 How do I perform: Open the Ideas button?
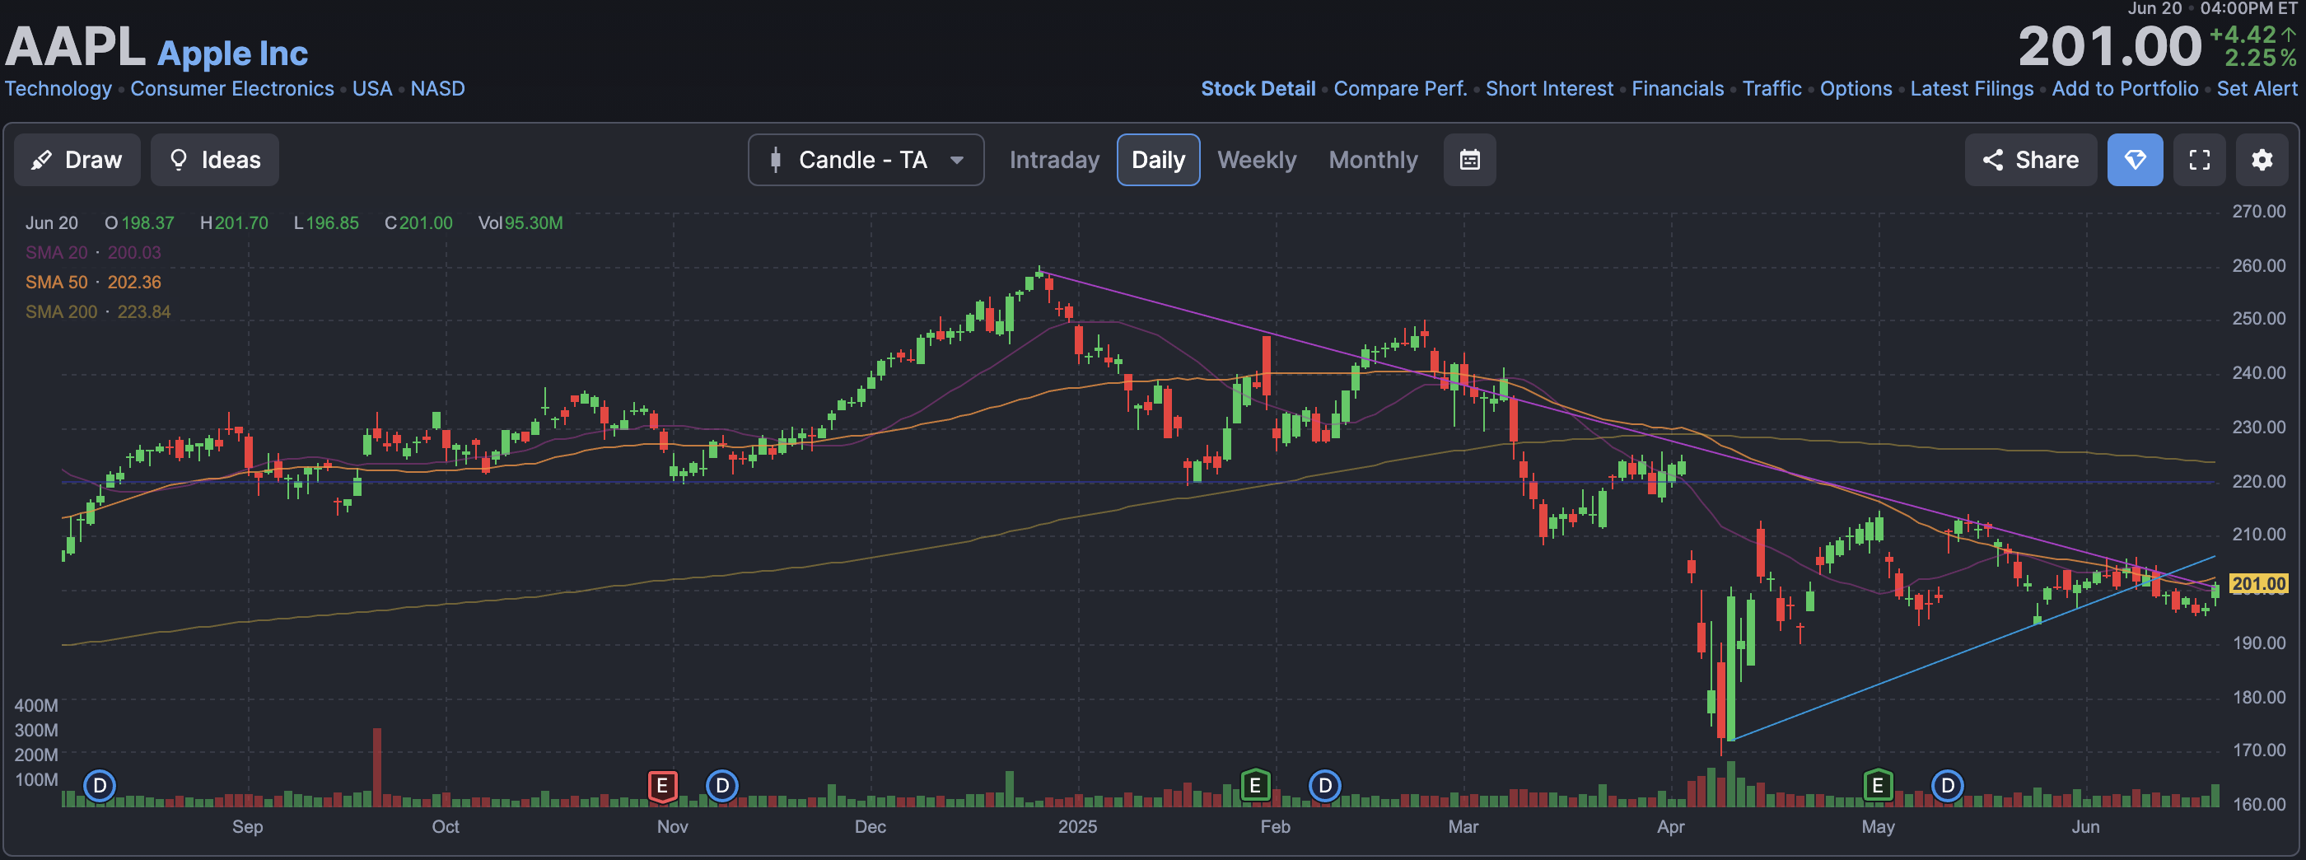[x=215, y=160]
